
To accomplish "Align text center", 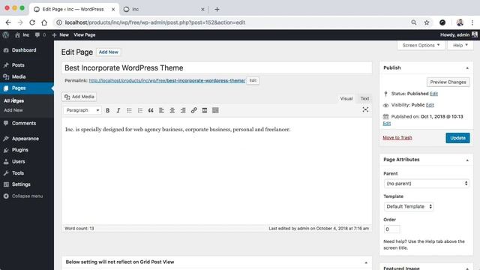I will [172, 110].
